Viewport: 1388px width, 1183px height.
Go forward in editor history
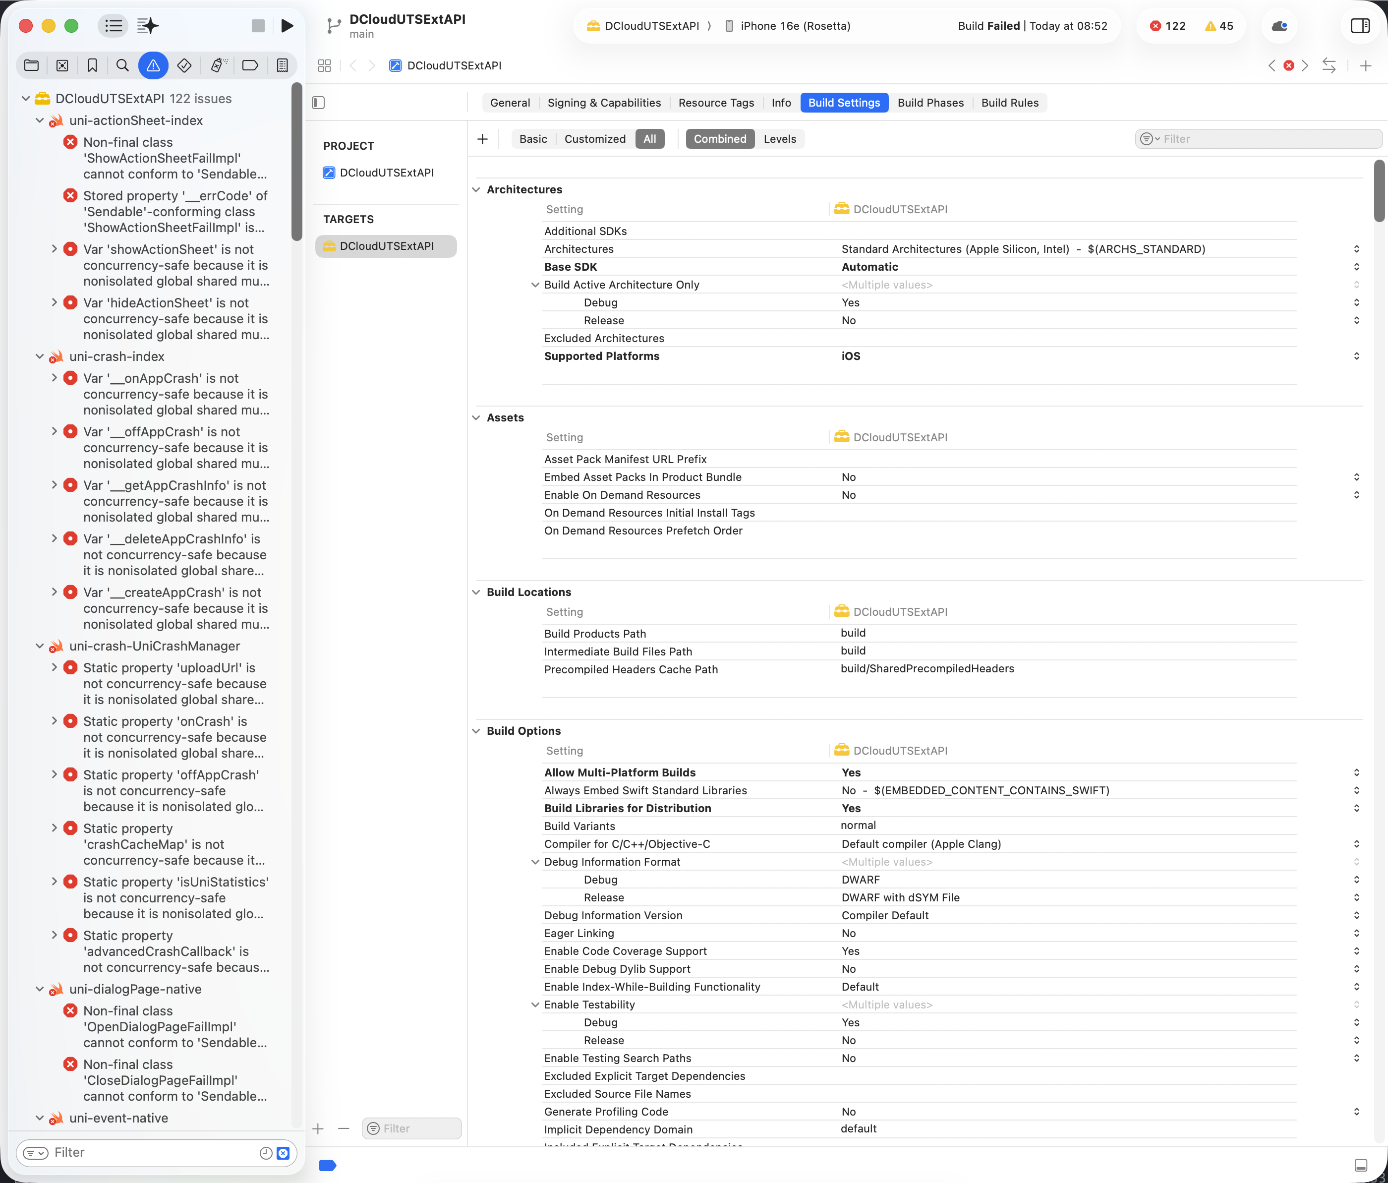(x=372, y=65)
